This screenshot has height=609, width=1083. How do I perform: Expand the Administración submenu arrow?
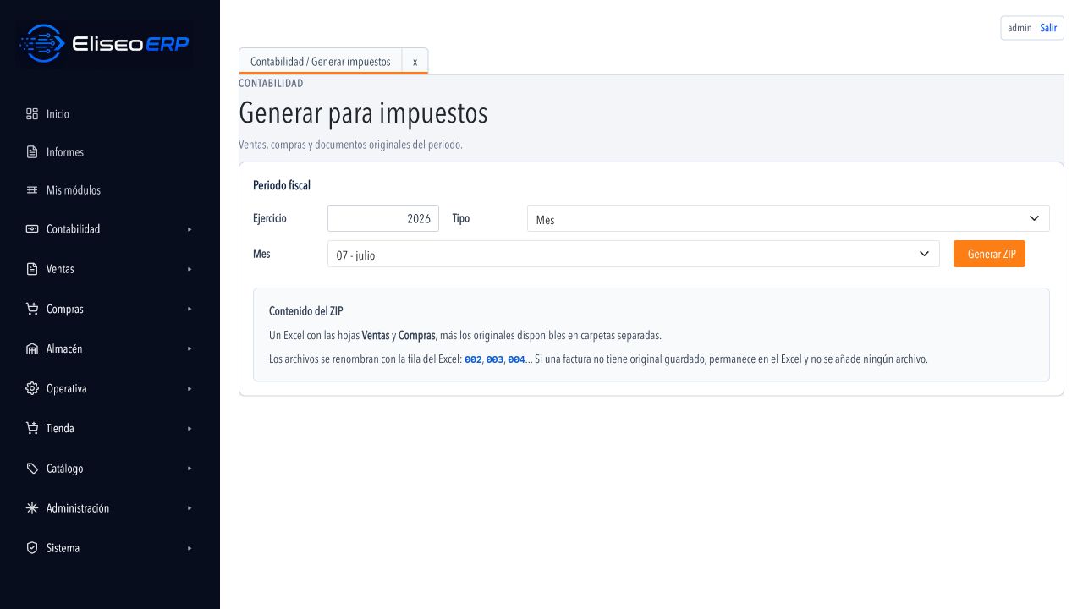pos(190,508)
